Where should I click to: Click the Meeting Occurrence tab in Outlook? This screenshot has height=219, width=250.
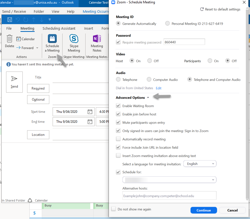[x=96, y=11]
